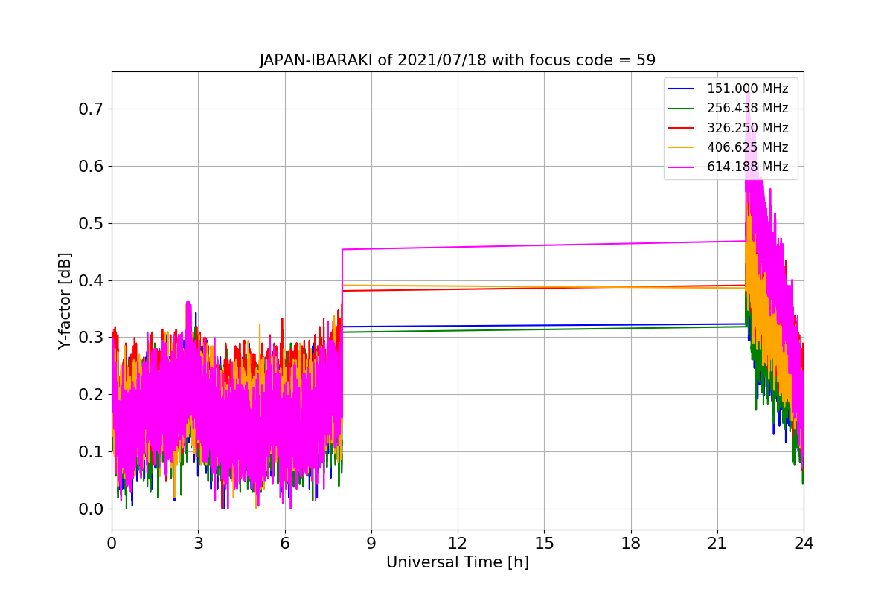The image size is (893, 595).
Task: Click the y-axis tick label 0.2
Action: pos(90,395)
